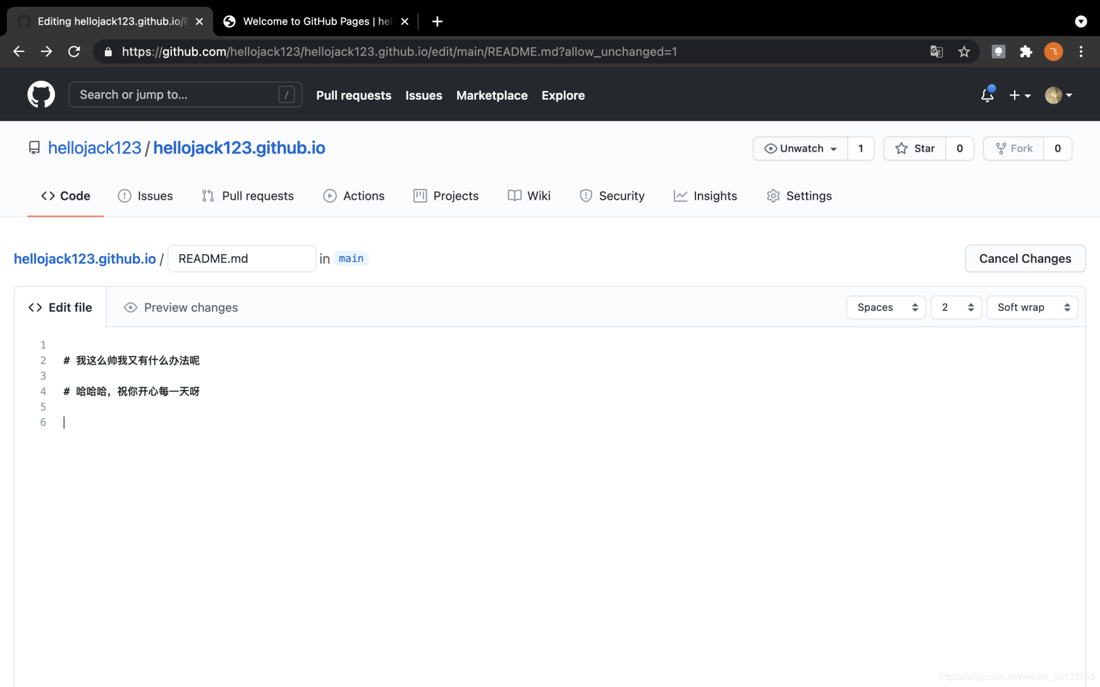Viewport: 1100px width, 687px height.
Task: Click the GitHub Octocat logo
Action: [x=41, y=94]
